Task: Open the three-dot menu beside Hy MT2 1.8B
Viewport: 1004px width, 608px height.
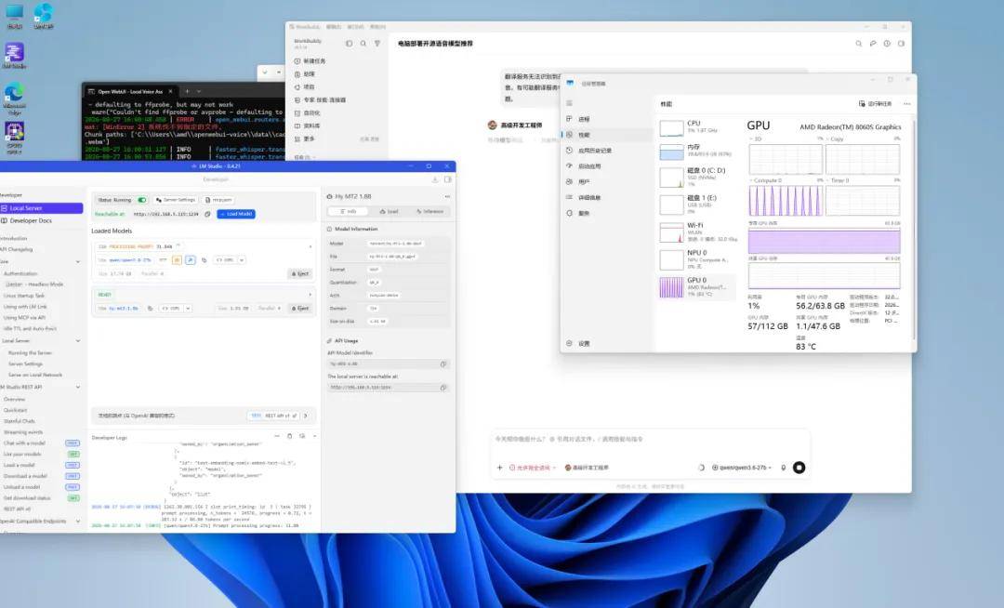Action: [447, 196]
